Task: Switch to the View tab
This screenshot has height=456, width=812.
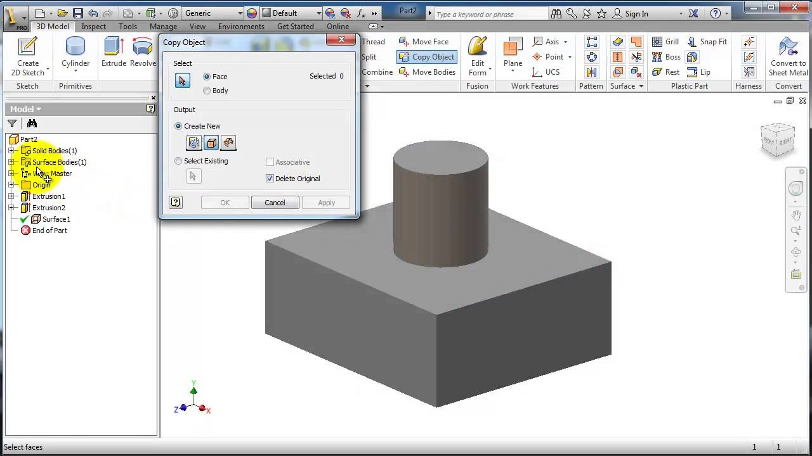Action: (197, 27)
